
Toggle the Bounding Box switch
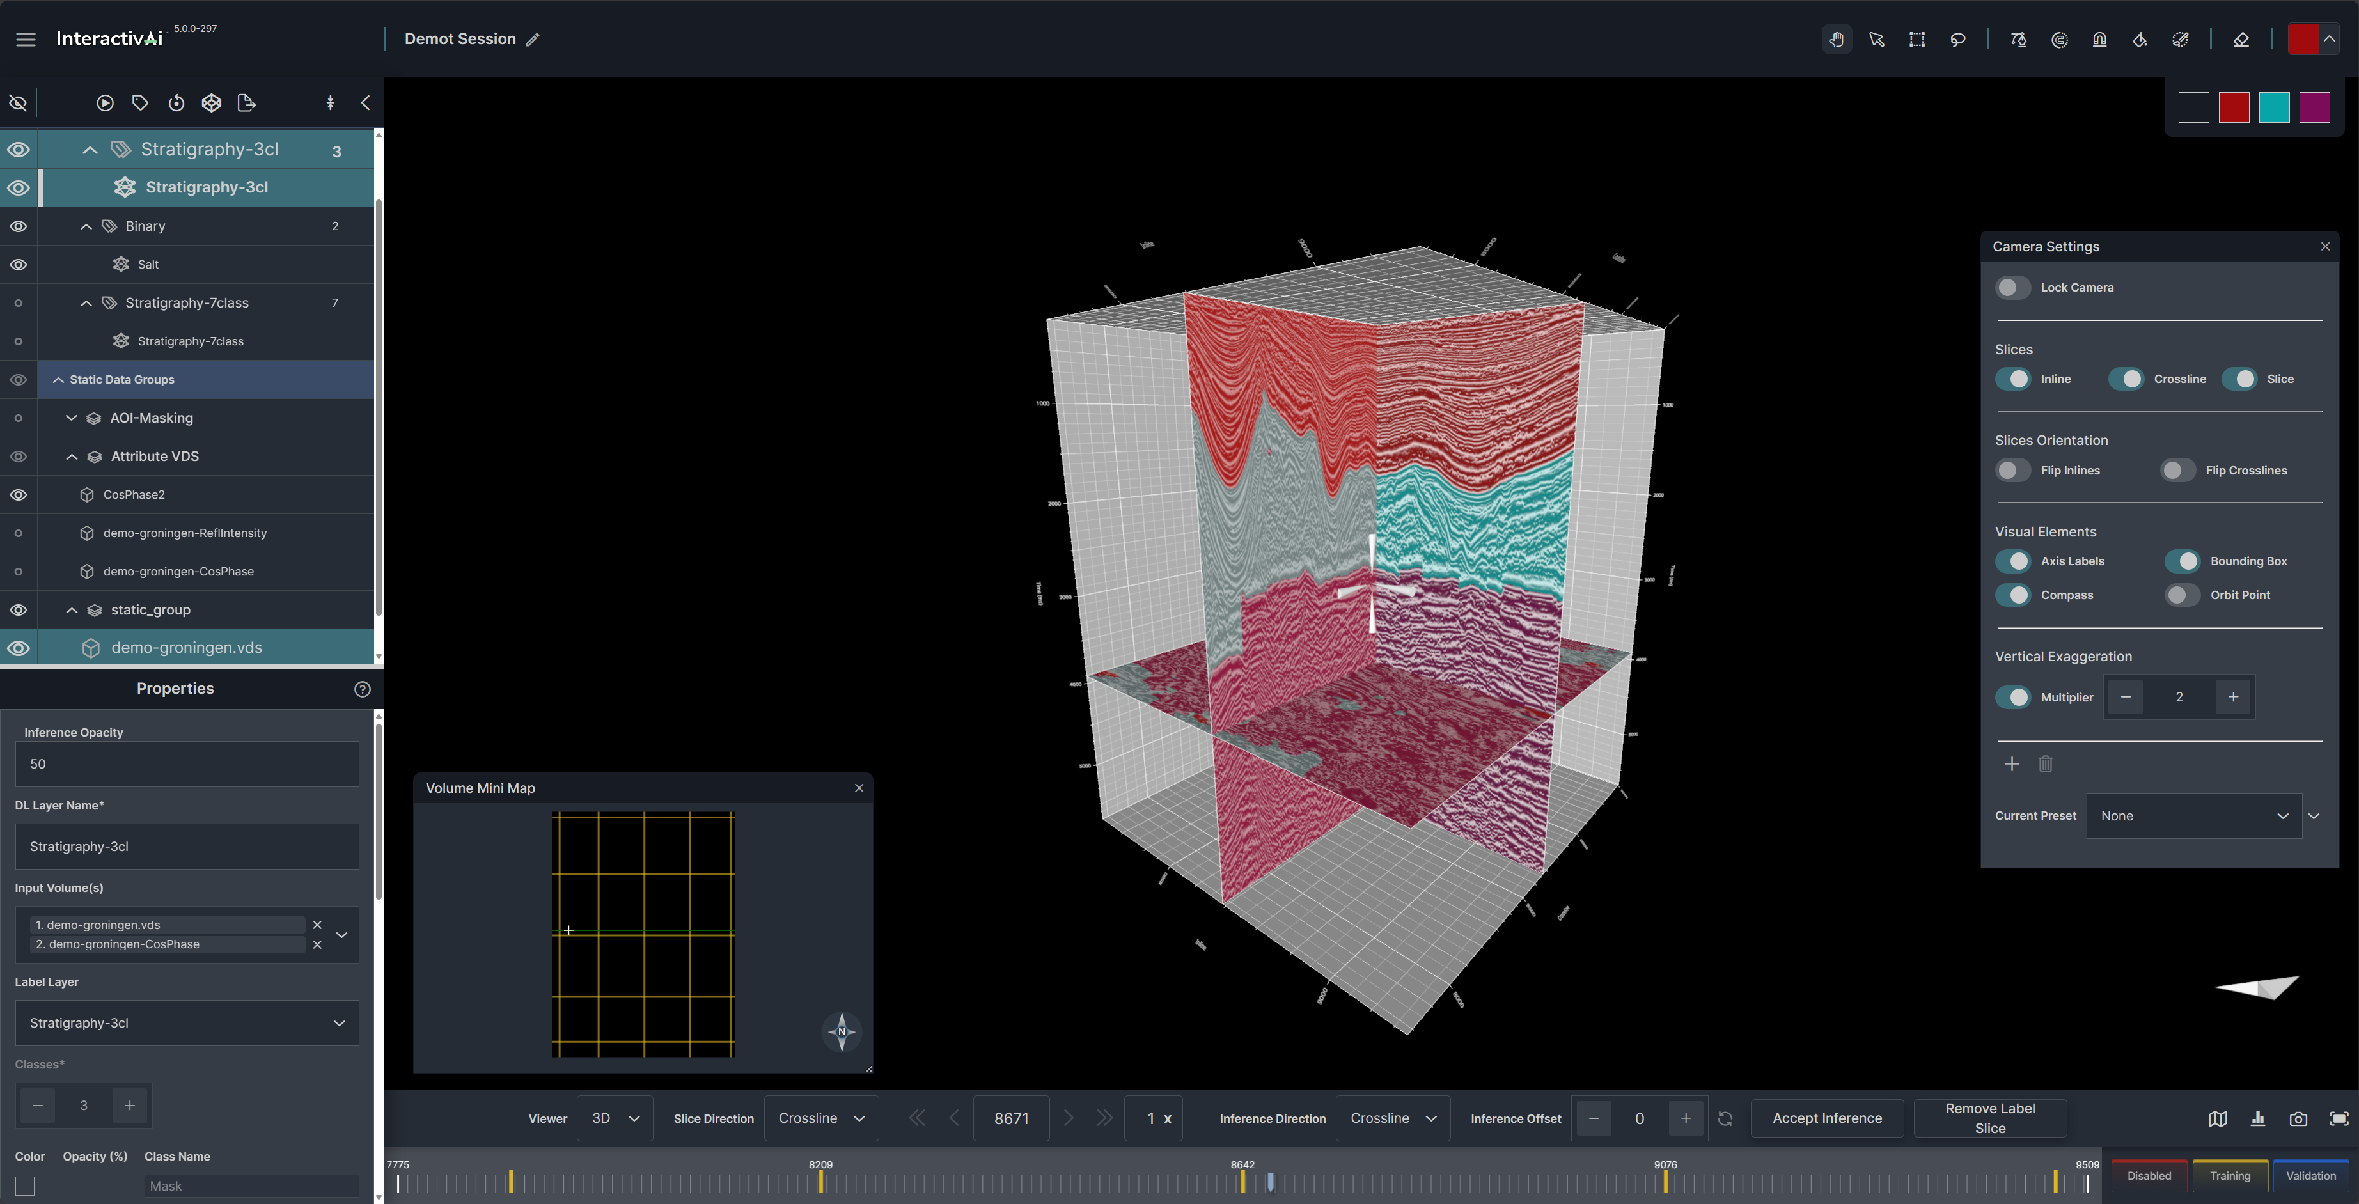click(x=2183, y=561)
